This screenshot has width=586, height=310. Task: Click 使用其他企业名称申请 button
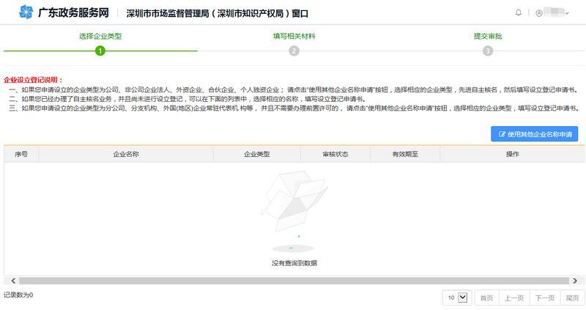pos(537,134)
